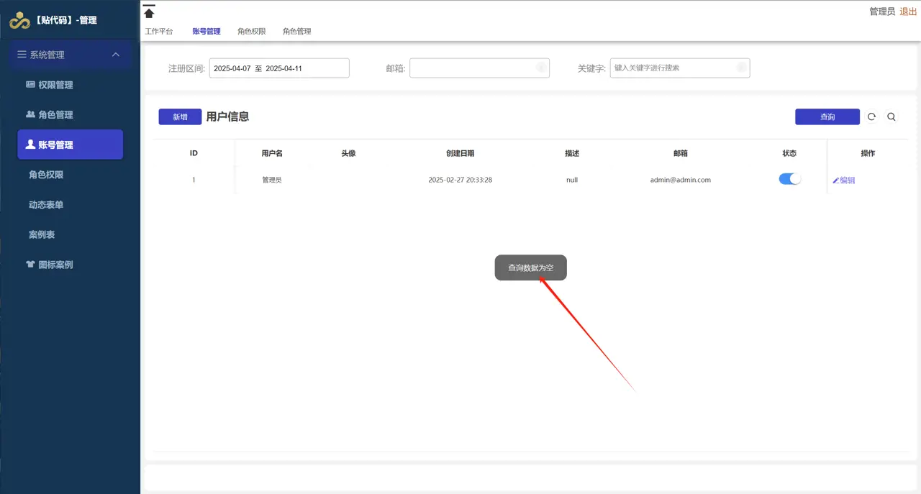Click search icon inside 关键字 field
921x494 pixels.
pyautogui.click(x=740, y=68)
